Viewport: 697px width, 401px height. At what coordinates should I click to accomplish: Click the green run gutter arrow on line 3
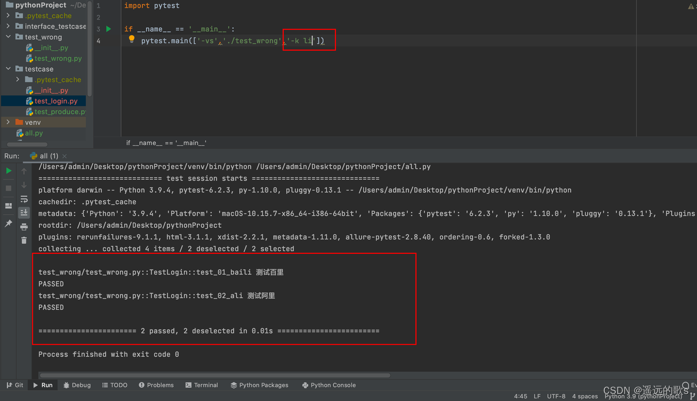[x=109, y=29]
